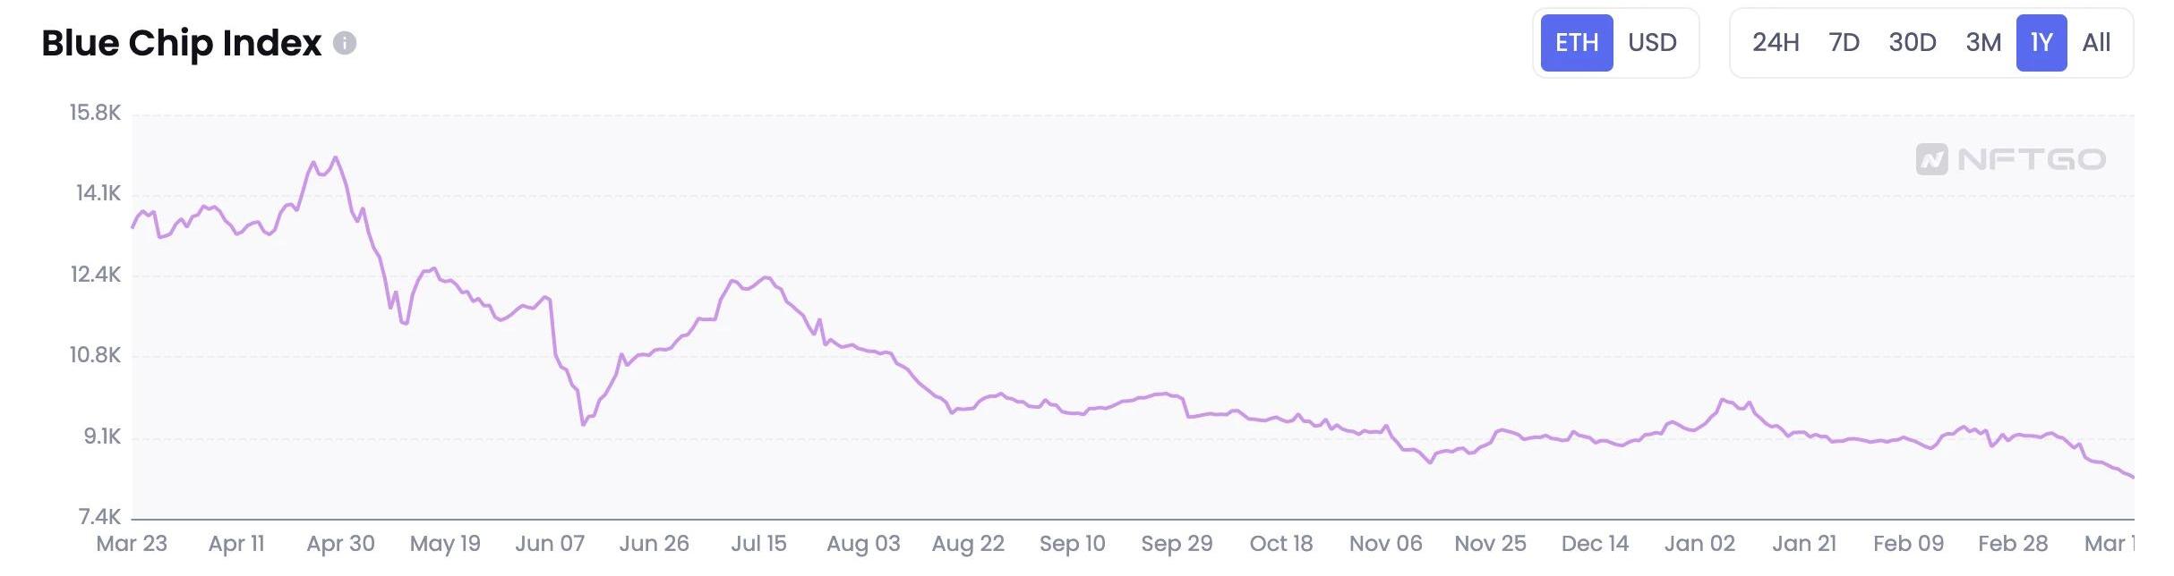This screenshot has width=2174, height=576.
Task: Click the Blue Chip Index title
Action: click(x=182, y=43)
